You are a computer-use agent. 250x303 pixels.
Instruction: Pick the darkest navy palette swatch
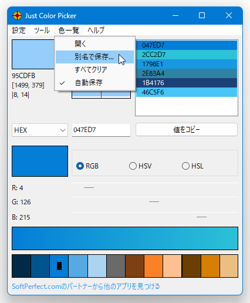tap(21, 266)
